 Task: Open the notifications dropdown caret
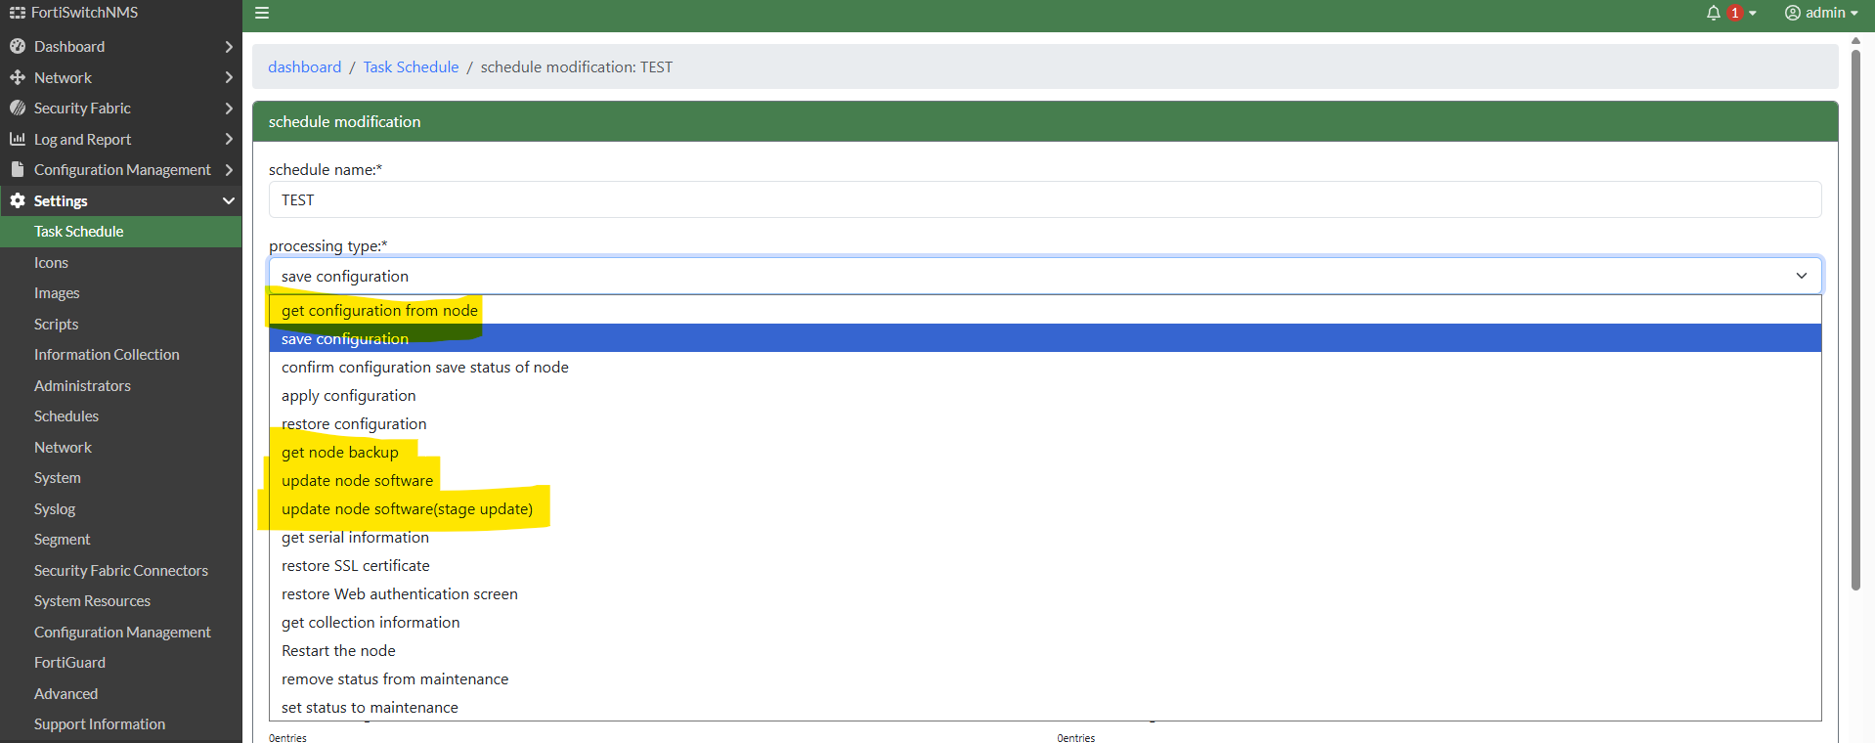click(x=1753, y=13)
